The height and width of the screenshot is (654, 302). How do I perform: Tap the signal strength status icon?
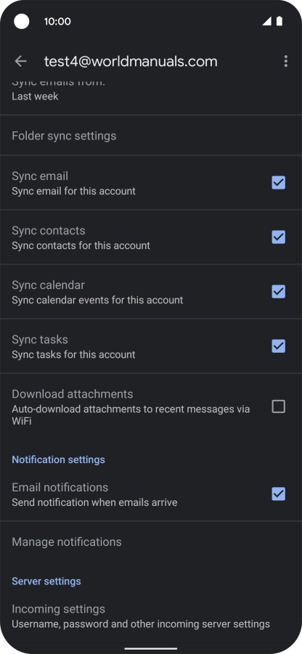(266, 21)
